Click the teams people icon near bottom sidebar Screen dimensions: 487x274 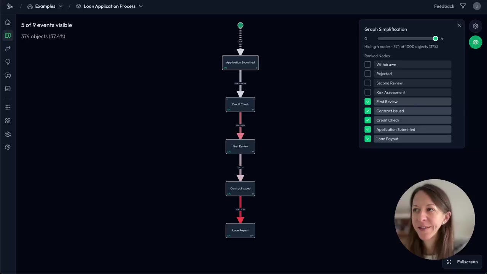click(8, 134)
